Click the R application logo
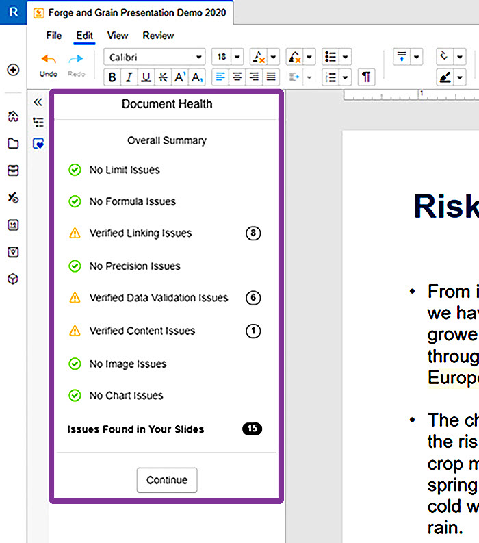479x543 pixels. coord(13,12)
